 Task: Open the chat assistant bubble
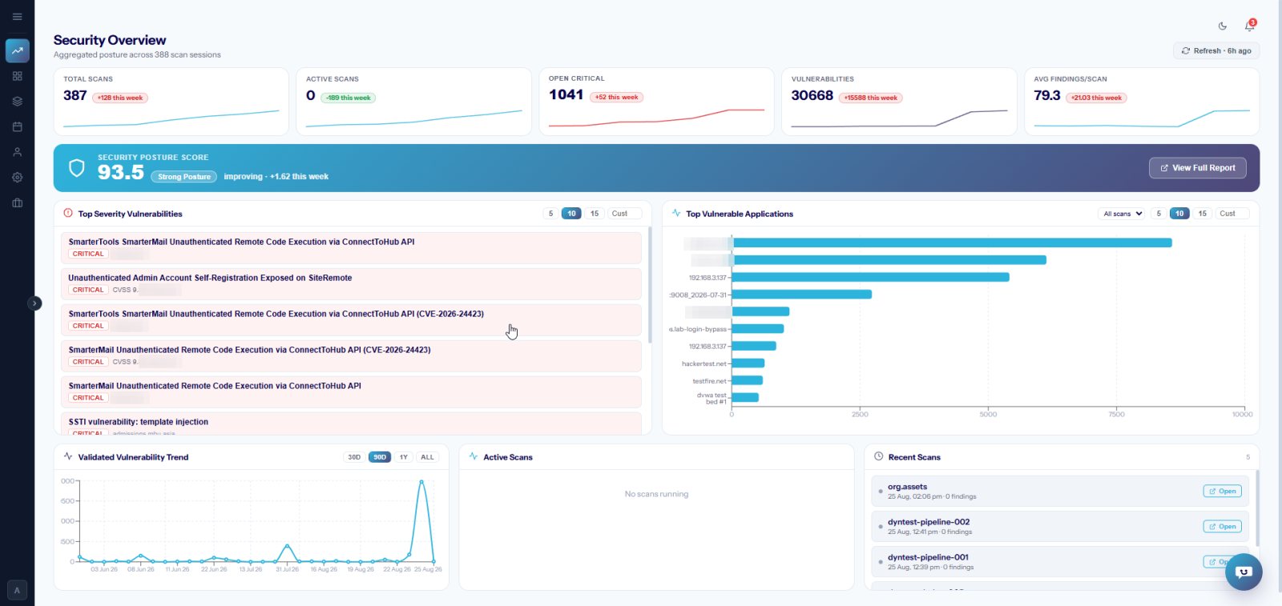tap(1244, 572)
